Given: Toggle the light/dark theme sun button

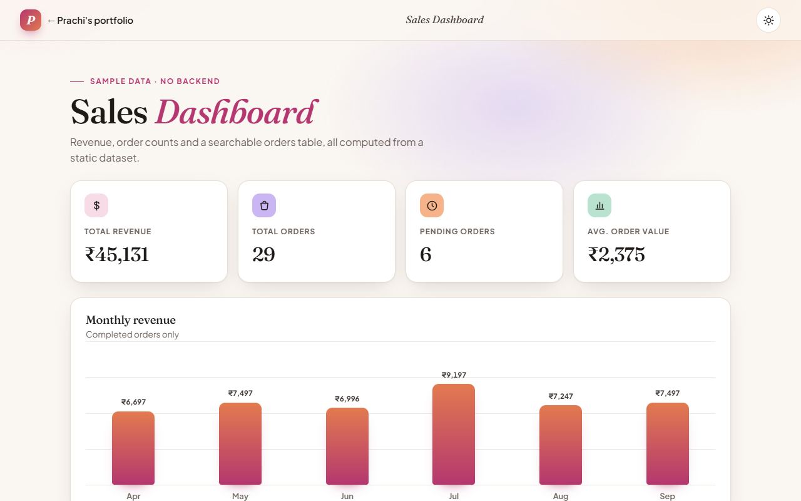Looking at the screenshot, I should pyautogui.click(x=768, y=20).
